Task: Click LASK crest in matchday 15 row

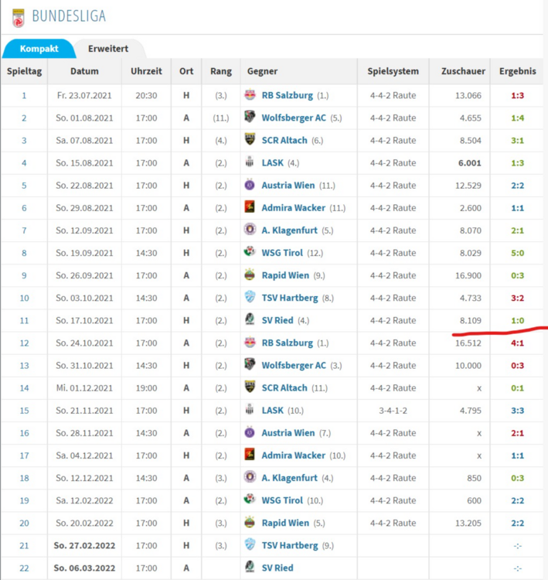Action: [250, 410]
